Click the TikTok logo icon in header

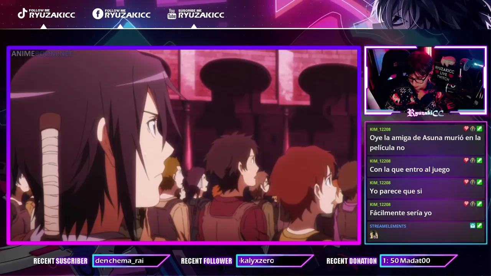23,14
